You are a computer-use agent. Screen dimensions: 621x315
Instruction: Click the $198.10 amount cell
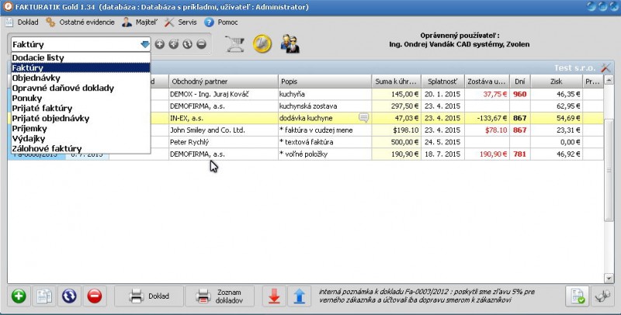click(x=396, y=130)
